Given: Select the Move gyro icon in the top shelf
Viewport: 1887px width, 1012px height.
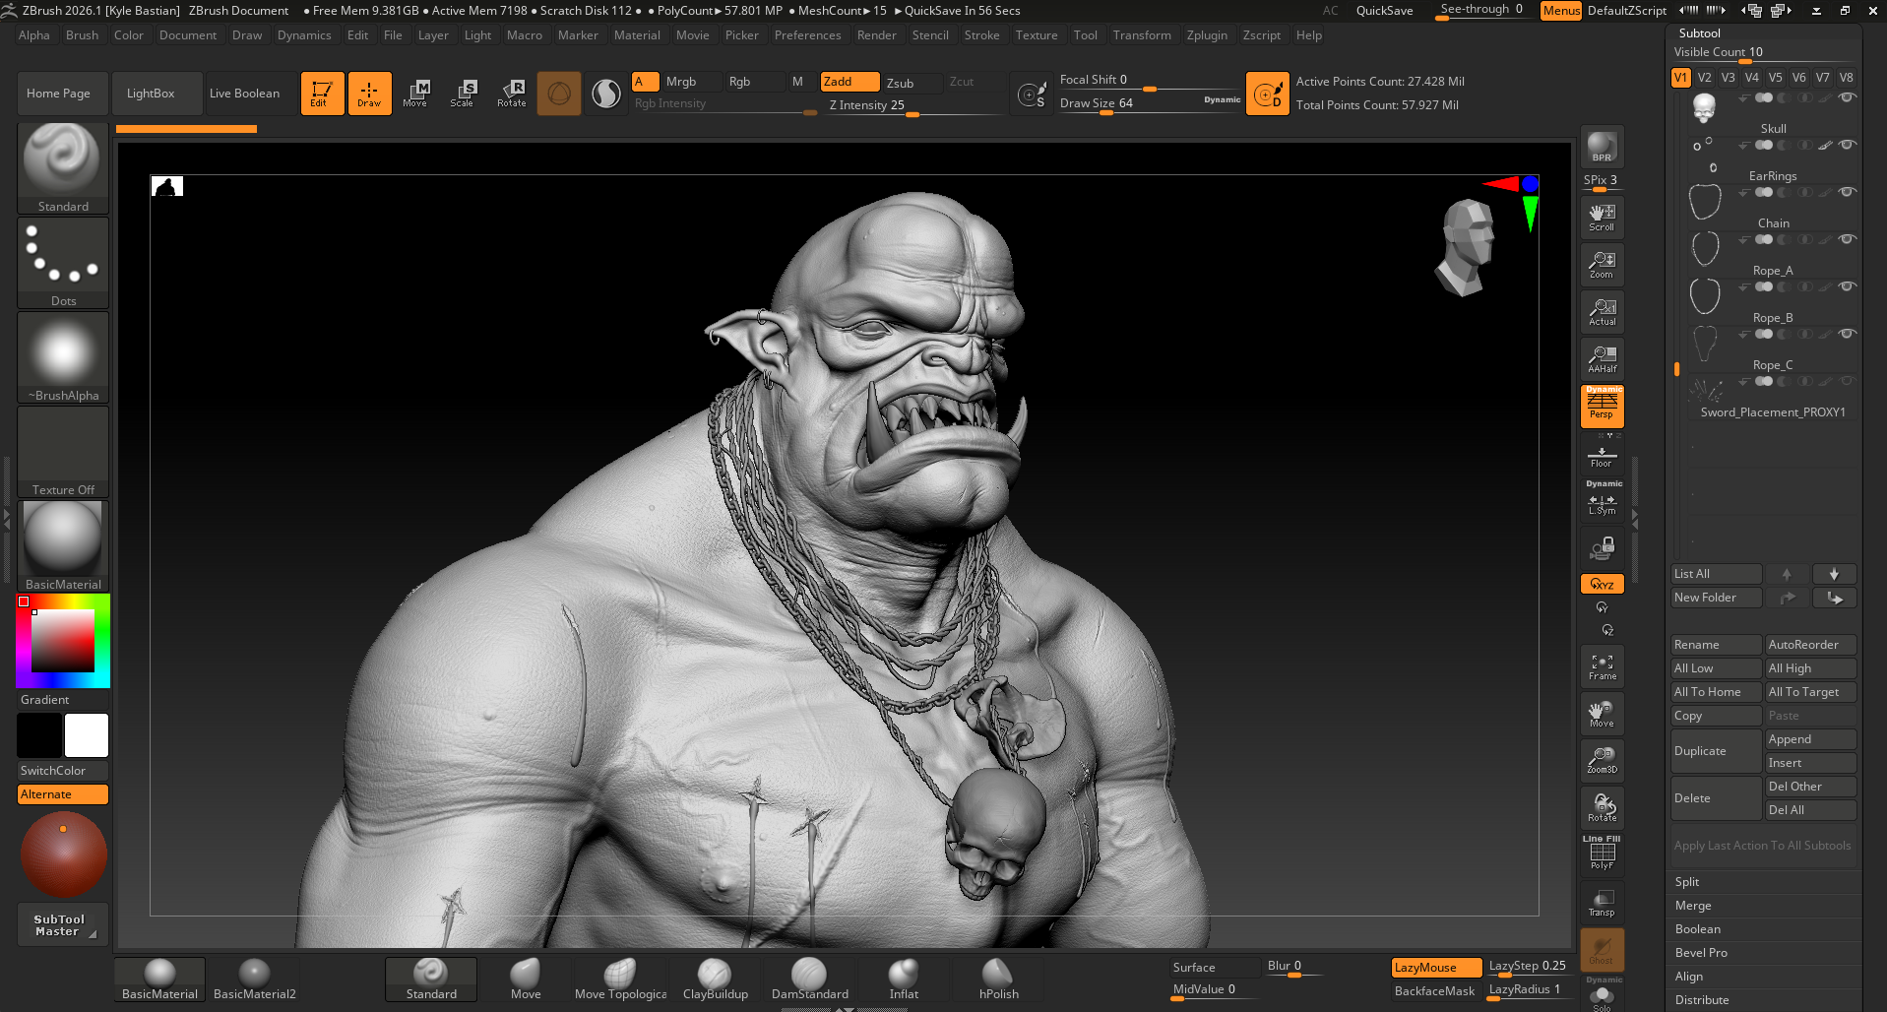Looking at the screenshot, I should pos(417,93).
